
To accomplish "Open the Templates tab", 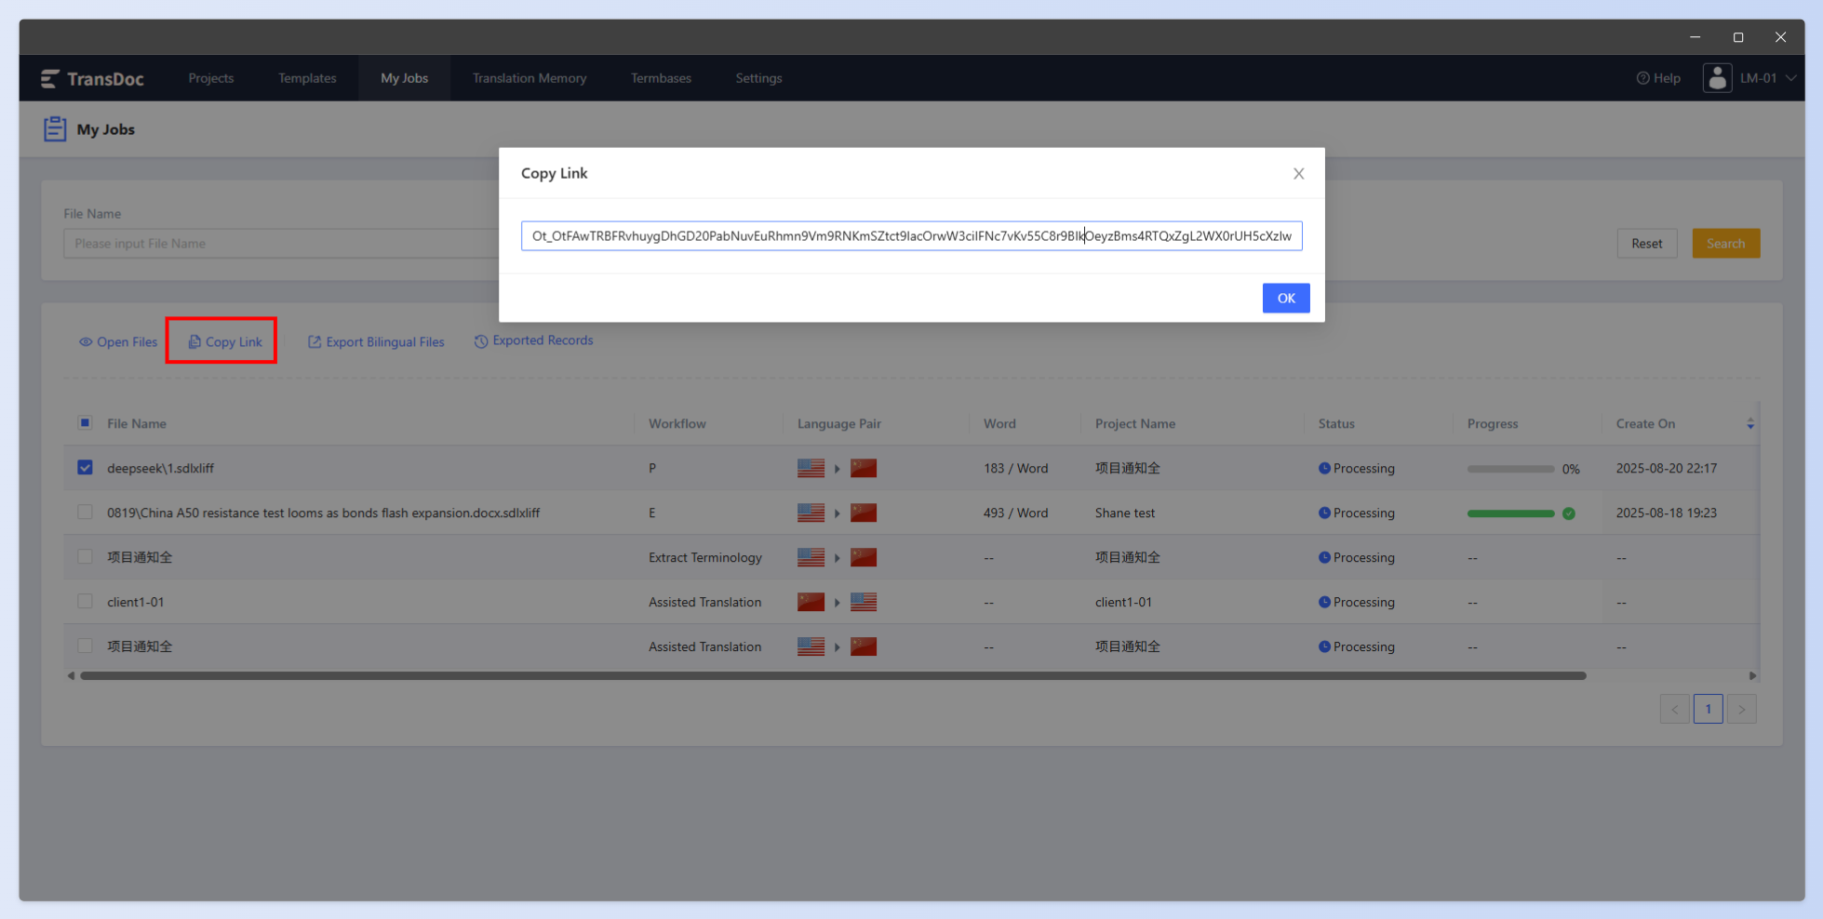I will point(307,78).
